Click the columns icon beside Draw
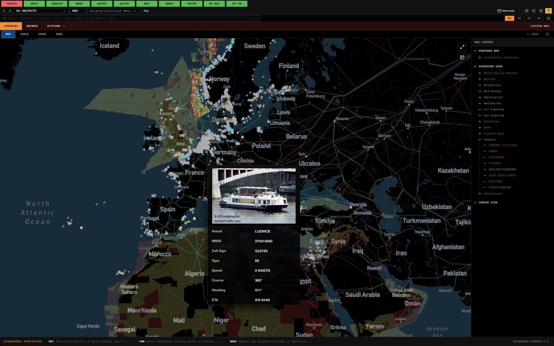The image size is (554, 346). point(548,34)
